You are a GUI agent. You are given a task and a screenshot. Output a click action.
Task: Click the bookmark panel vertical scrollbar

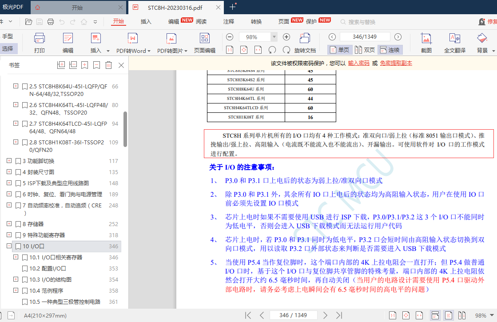[x=125, y=129]
